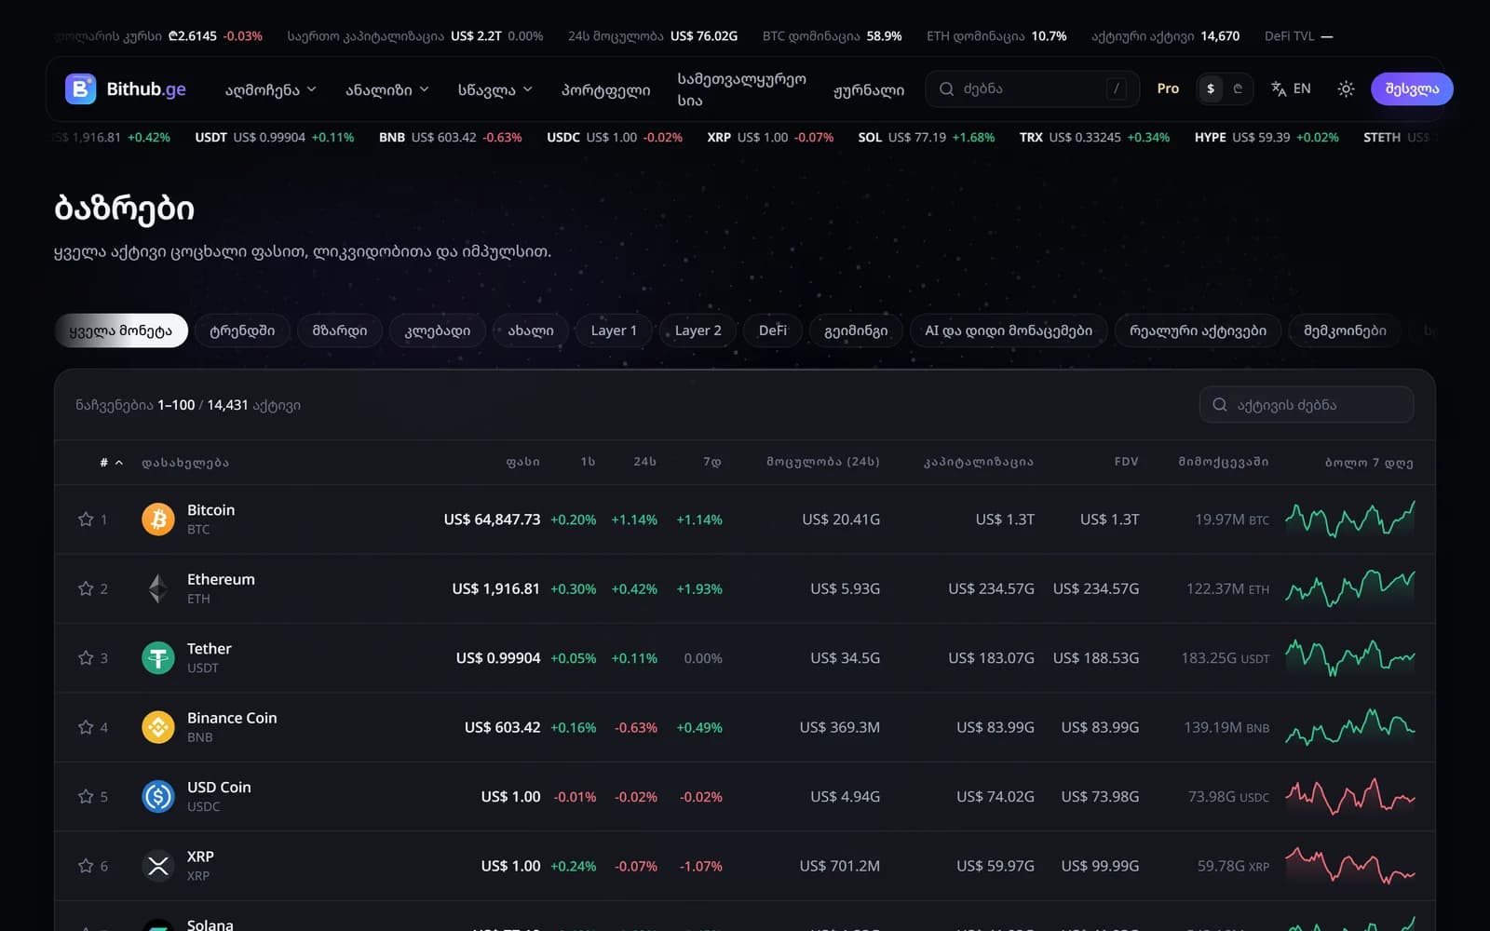Open the Binance Coin name link
Screen dimensions: 1490x931
coord(232,718)
